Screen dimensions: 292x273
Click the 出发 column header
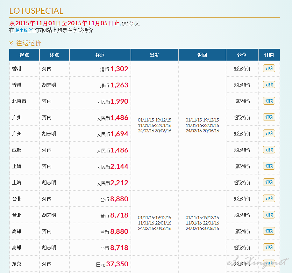coord(154,55)
